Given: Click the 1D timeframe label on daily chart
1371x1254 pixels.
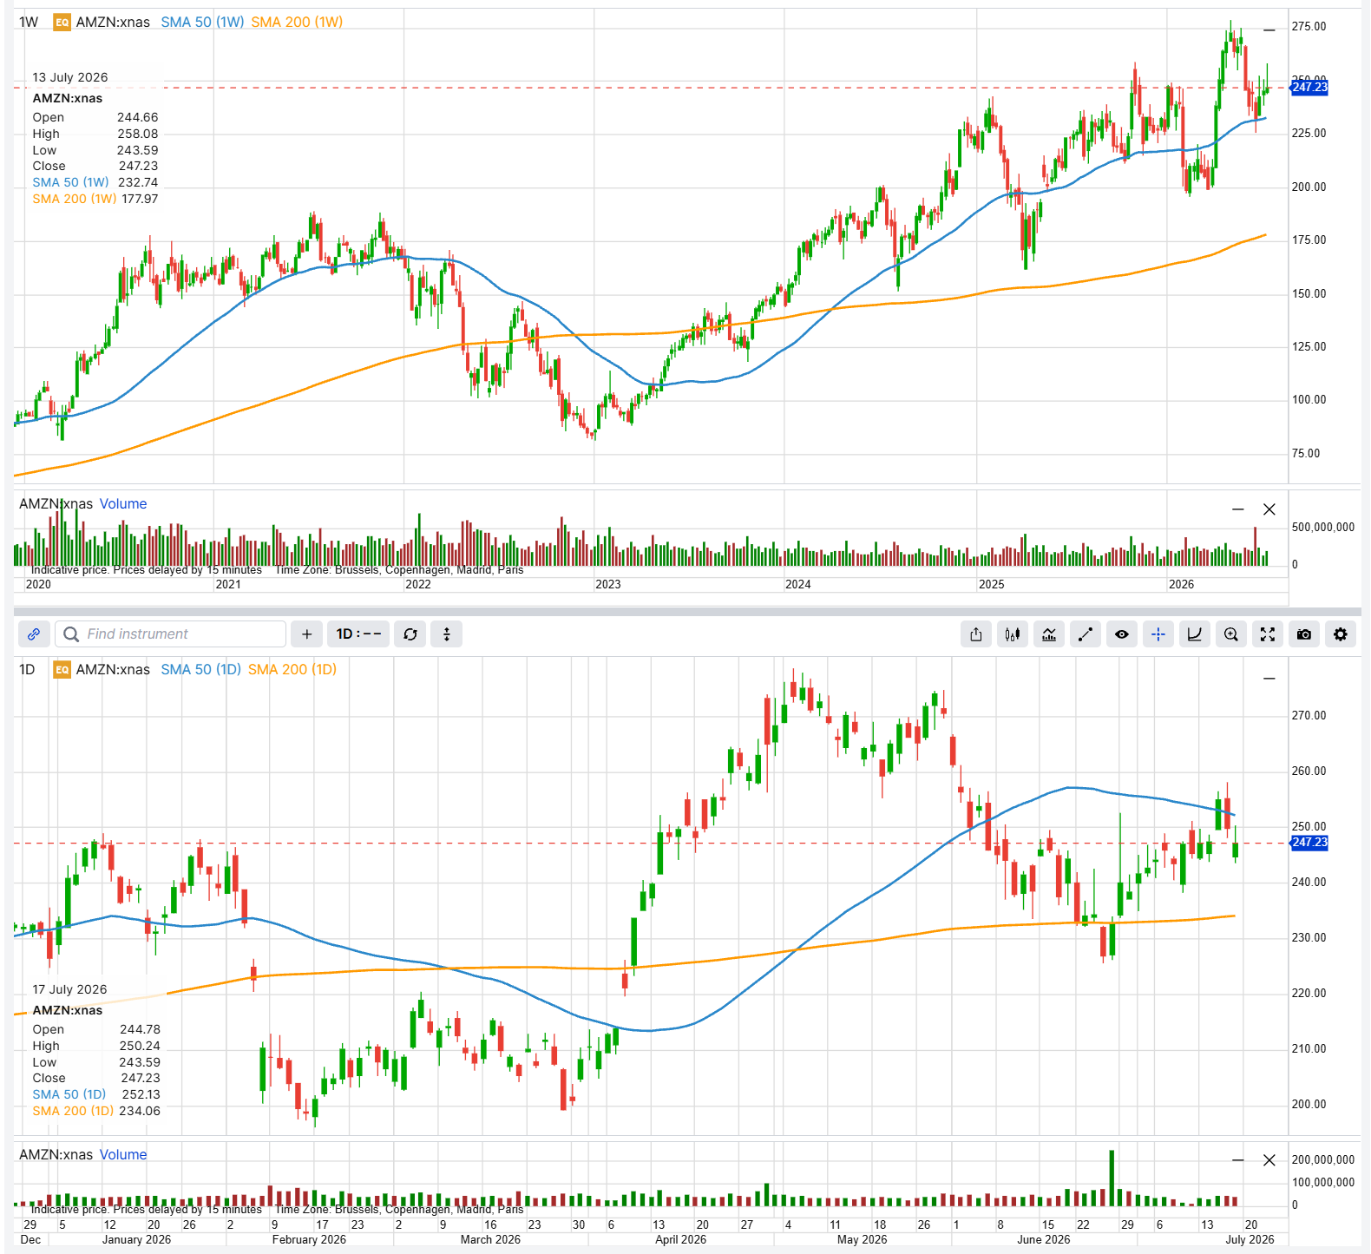Looking at the screenshot, I should pos(27,670).
